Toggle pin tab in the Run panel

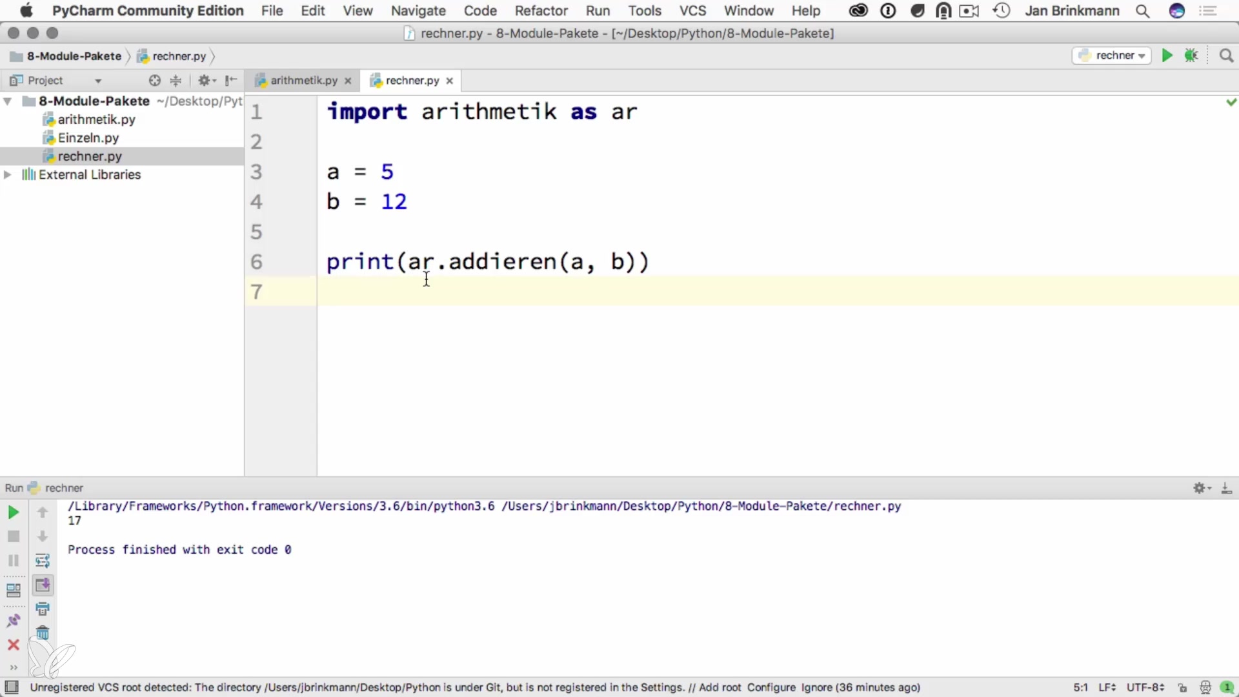13,621
